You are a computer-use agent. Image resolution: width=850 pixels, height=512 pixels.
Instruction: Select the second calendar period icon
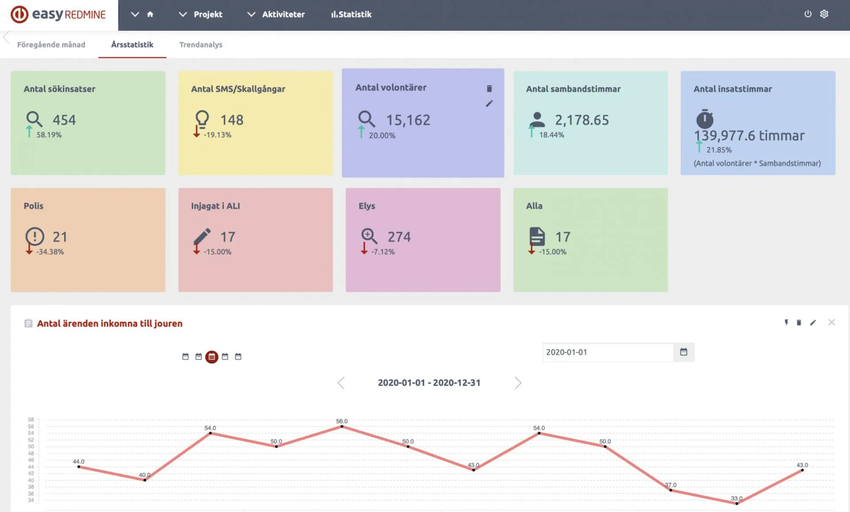pyautogui.click(x=198, y=357)
